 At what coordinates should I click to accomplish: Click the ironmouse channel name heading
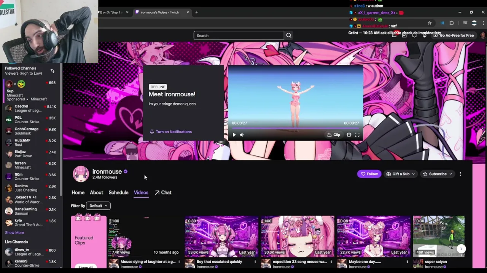[107, 171]
